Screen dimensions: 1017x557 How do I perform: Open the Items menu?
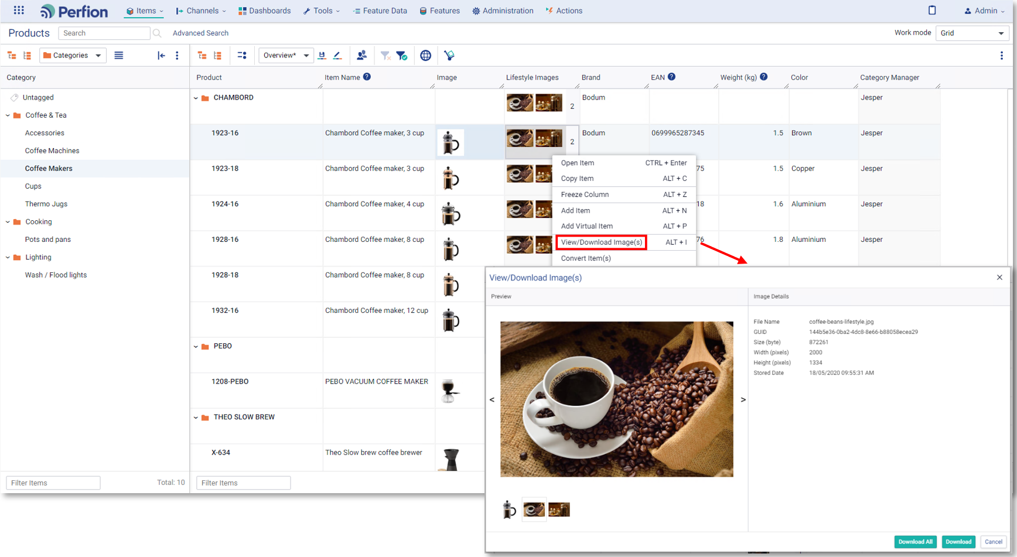[x=145, y=11]
